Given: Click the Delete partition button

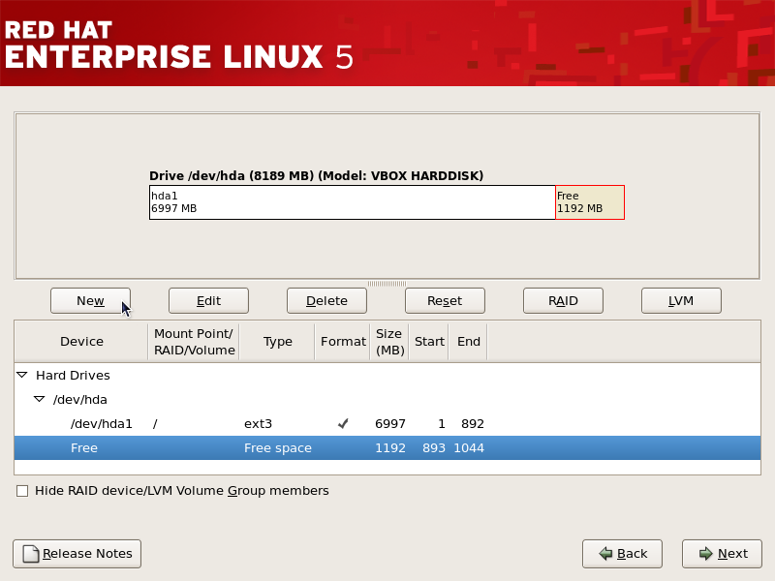Looking at the screenshot, I should click(326, 301).
